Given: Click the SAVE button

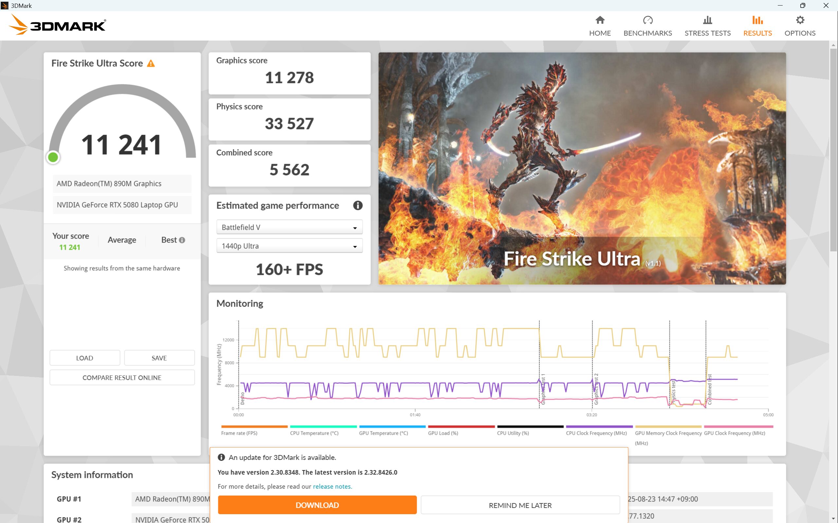Looking at the screenshot, I should pos(159,358).
